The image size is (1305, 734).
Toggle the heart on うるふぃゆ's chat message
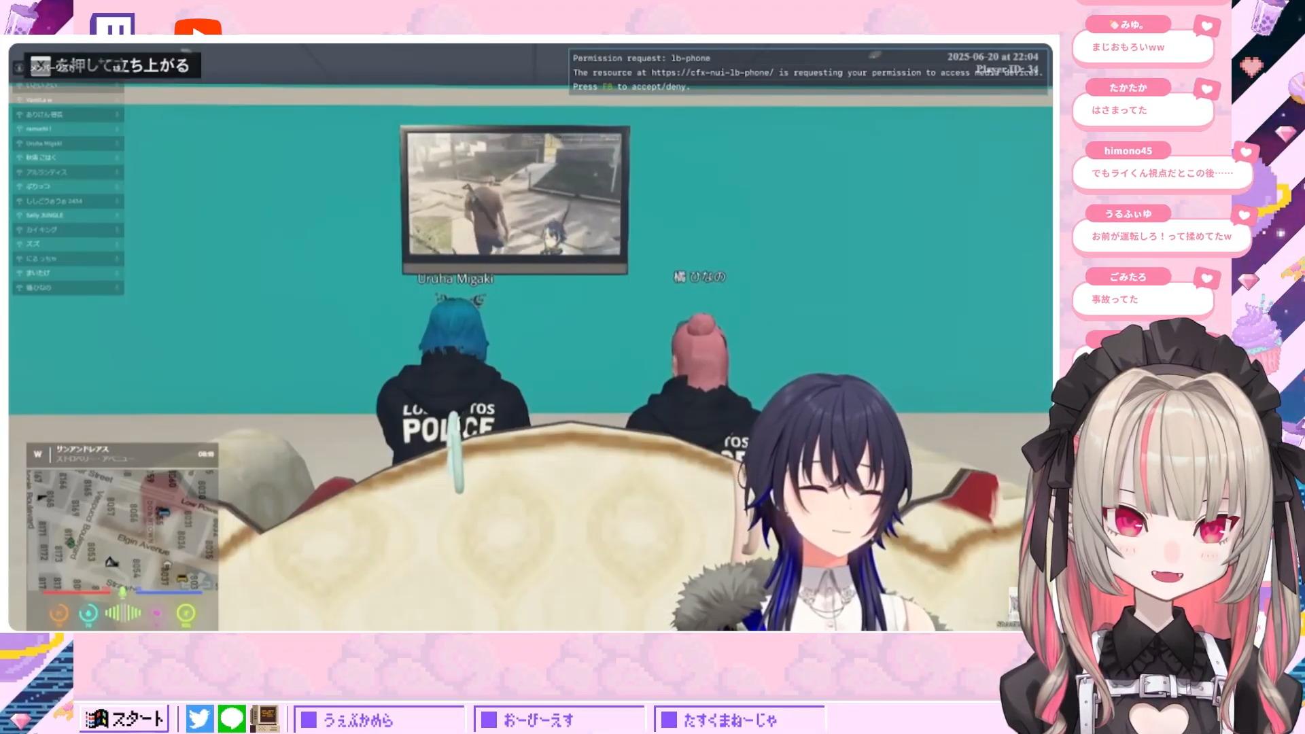tap(1244, 215)
